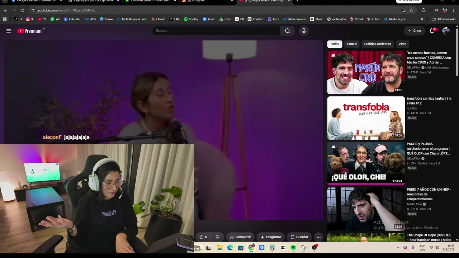
Task: Open OBS Studio from the taskbar
Action: tap(314, 248)
